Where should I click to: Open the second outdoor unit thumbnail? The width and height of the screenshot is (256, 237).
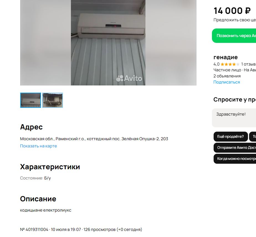[x=52, y=100]
